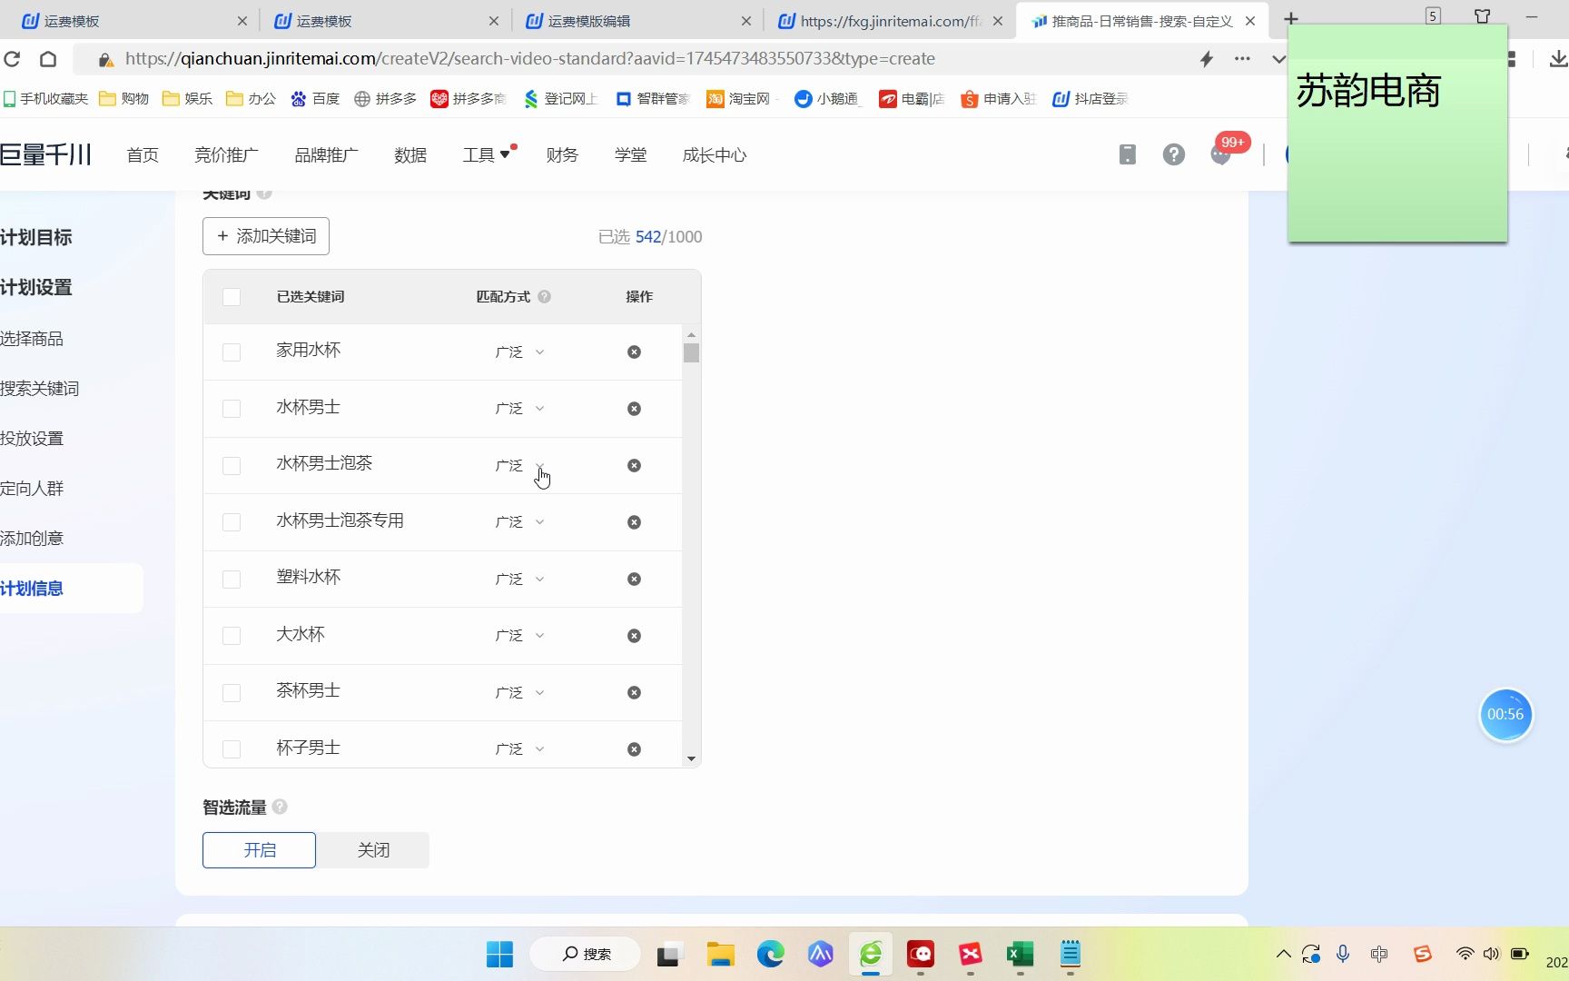Go to 首页 in the top navigation
The height and width of the screenshot is (981, 1569).
143,155
